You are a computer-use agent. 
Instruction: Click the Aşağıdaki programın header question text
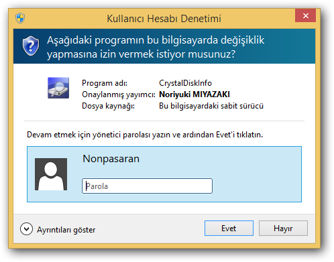click(156, 47)
